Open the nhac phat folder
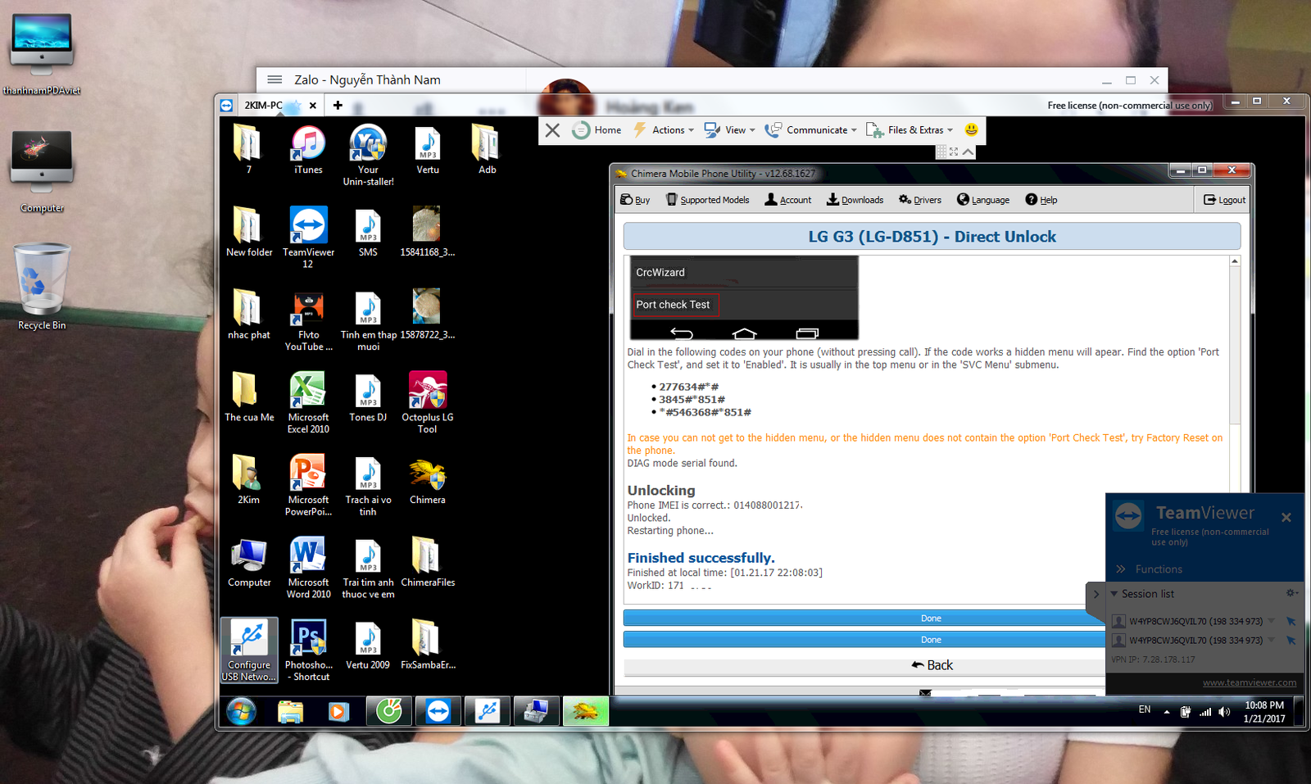This screenshot has height=784, width=1311. click(x=249, y=315)
